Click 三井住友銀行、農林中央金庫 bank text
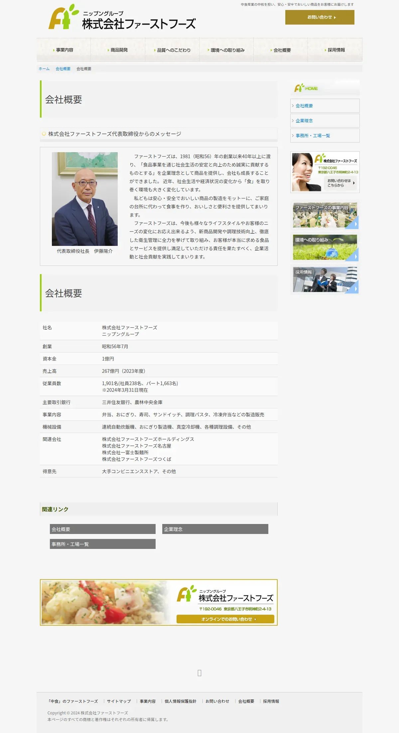Screen dimensions: 399x733 pyautogui.click(x=132, y=402)
